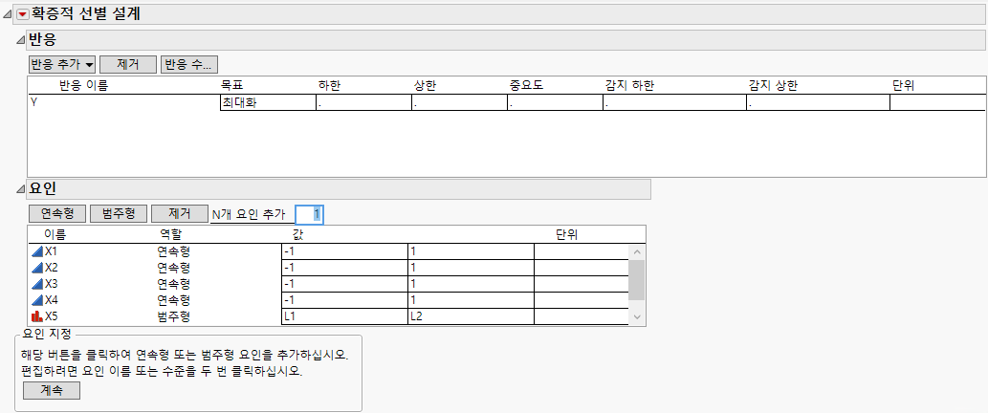Click the 역할 column header in factors
Viewport: 988px width, 413px height.
click(x=171, y=235)
